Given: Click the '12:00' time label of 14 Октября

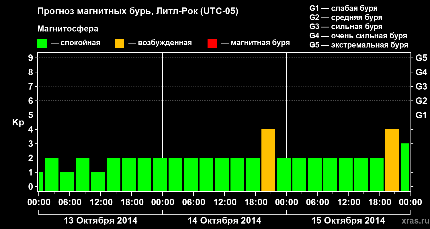Looking at the screenshot, I should tap(224, 202).
